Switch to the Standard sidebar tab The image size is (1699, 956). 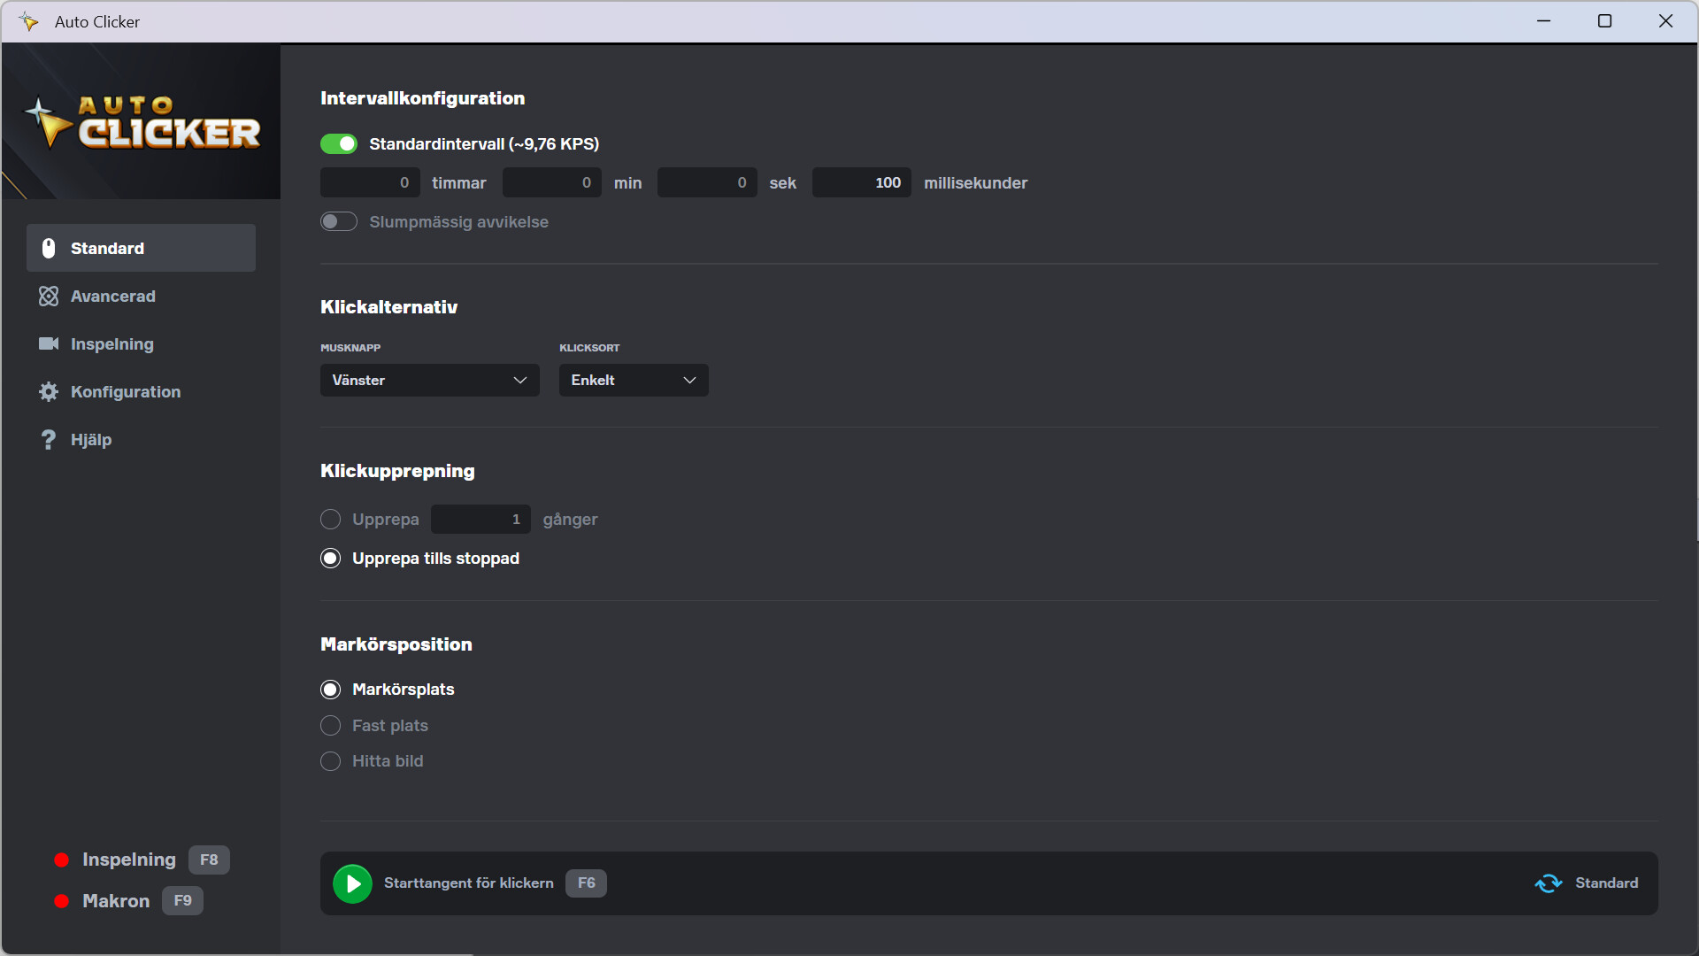tap(142, 249)
